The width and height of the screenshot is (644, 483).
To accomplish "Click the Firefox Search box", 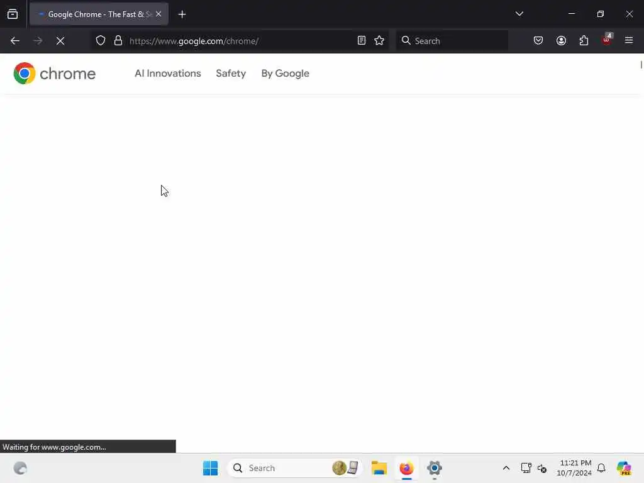I will pos(452,41).
